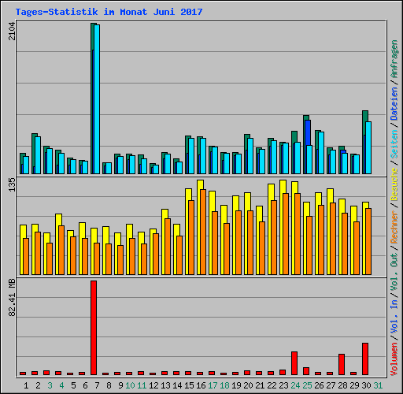Click day label '28' on the x-axis
403x394 pixels.
coord(342,385)
